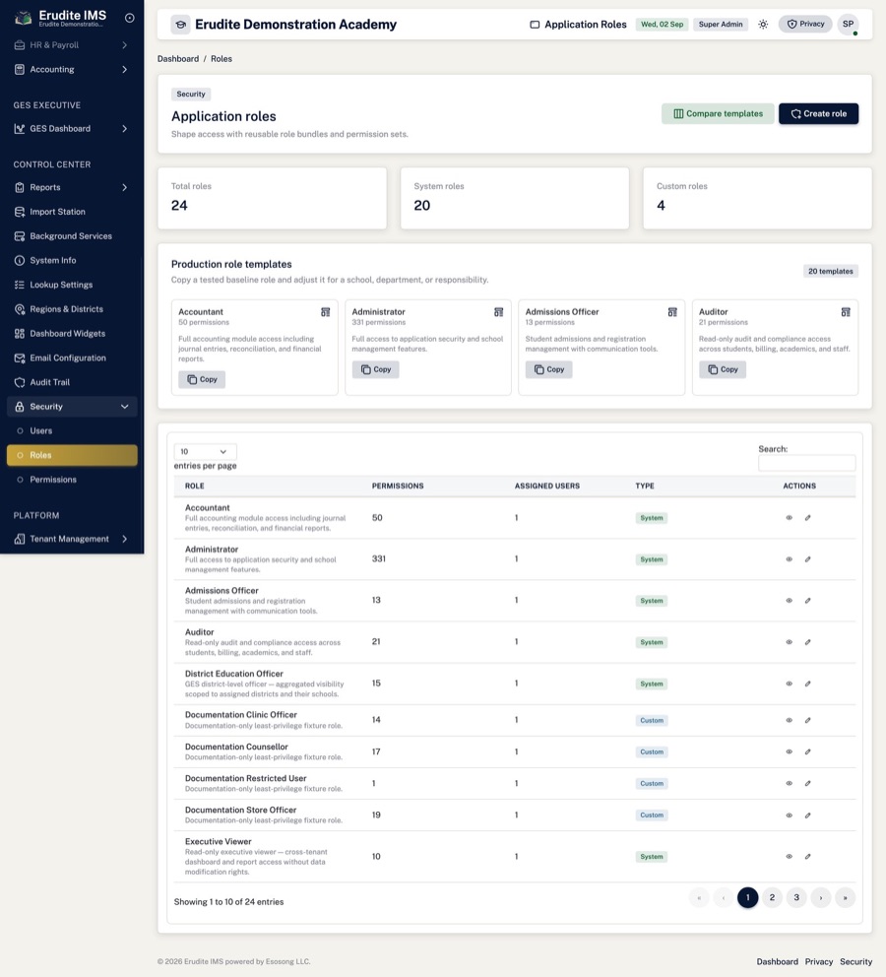Screen dimensions: 886x977
Task: Go to page 2 of roles
Action: [772, 898]
